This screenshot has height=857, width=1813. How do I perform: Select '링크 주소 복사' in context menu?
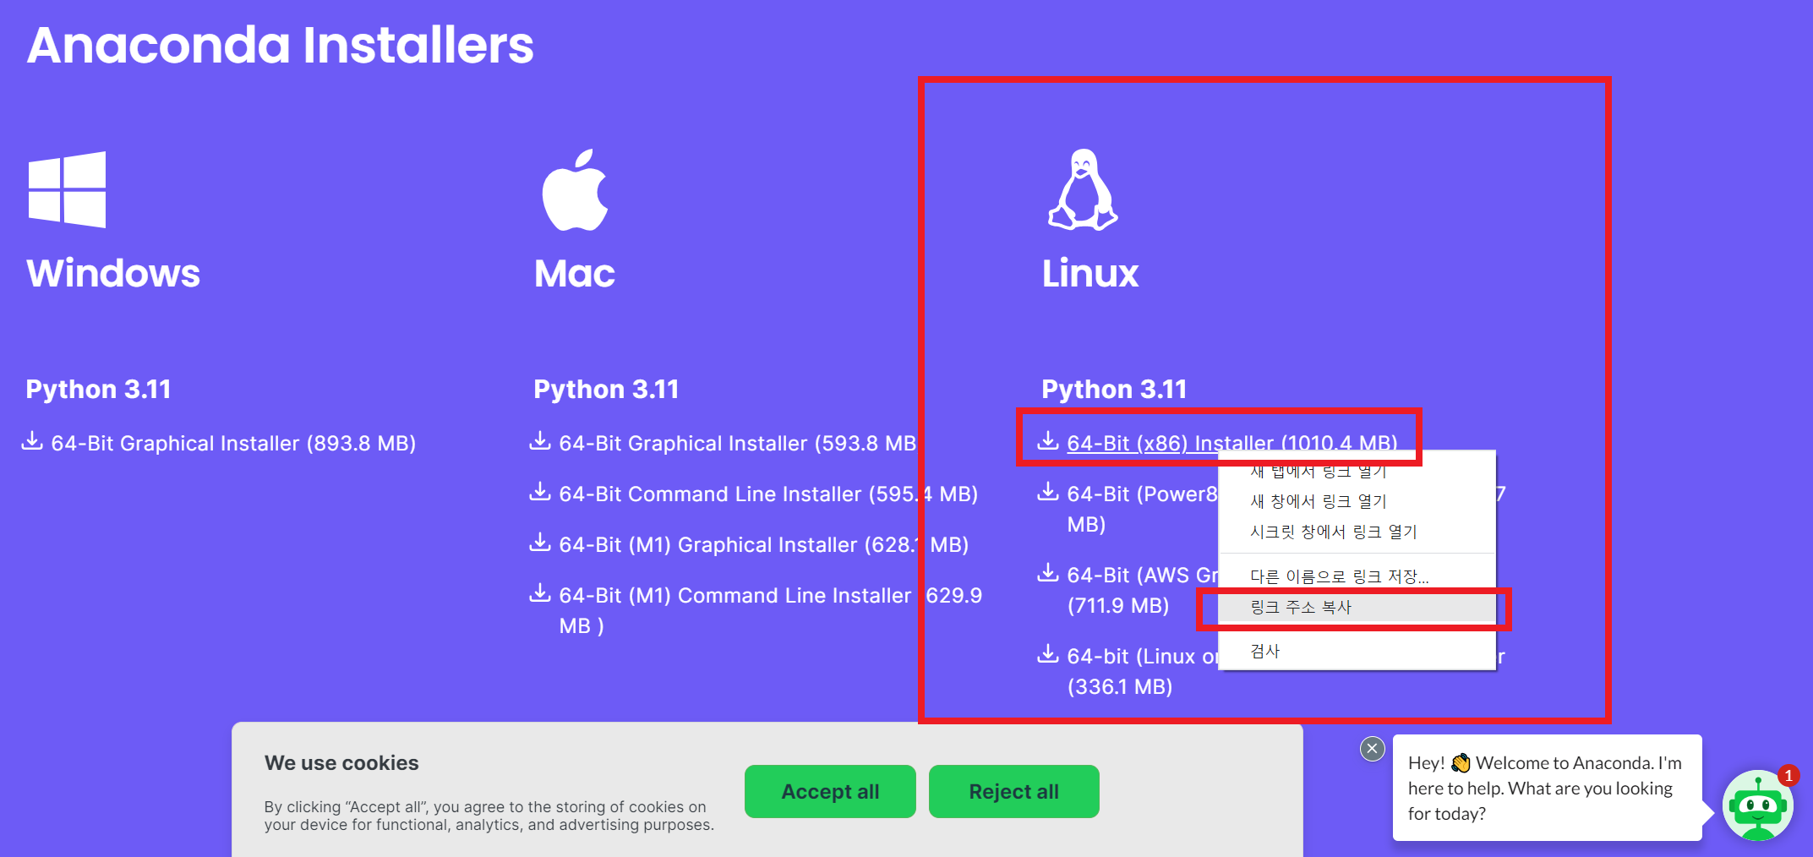1357,607
